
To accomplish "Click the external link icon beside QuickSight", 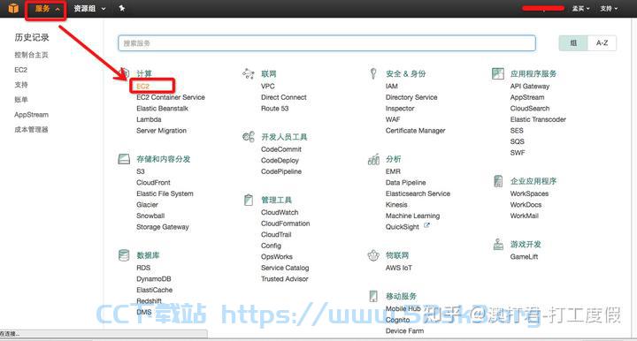I will [426, 225].
